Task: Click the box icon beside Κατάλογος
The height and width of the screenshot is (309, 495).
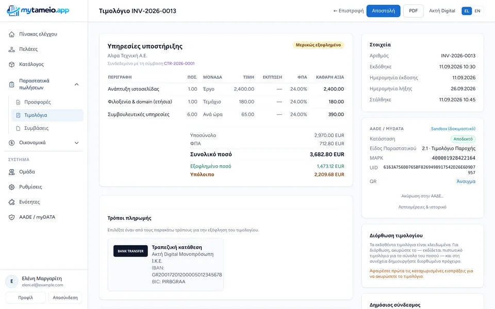Action: (x=12, y=64)
